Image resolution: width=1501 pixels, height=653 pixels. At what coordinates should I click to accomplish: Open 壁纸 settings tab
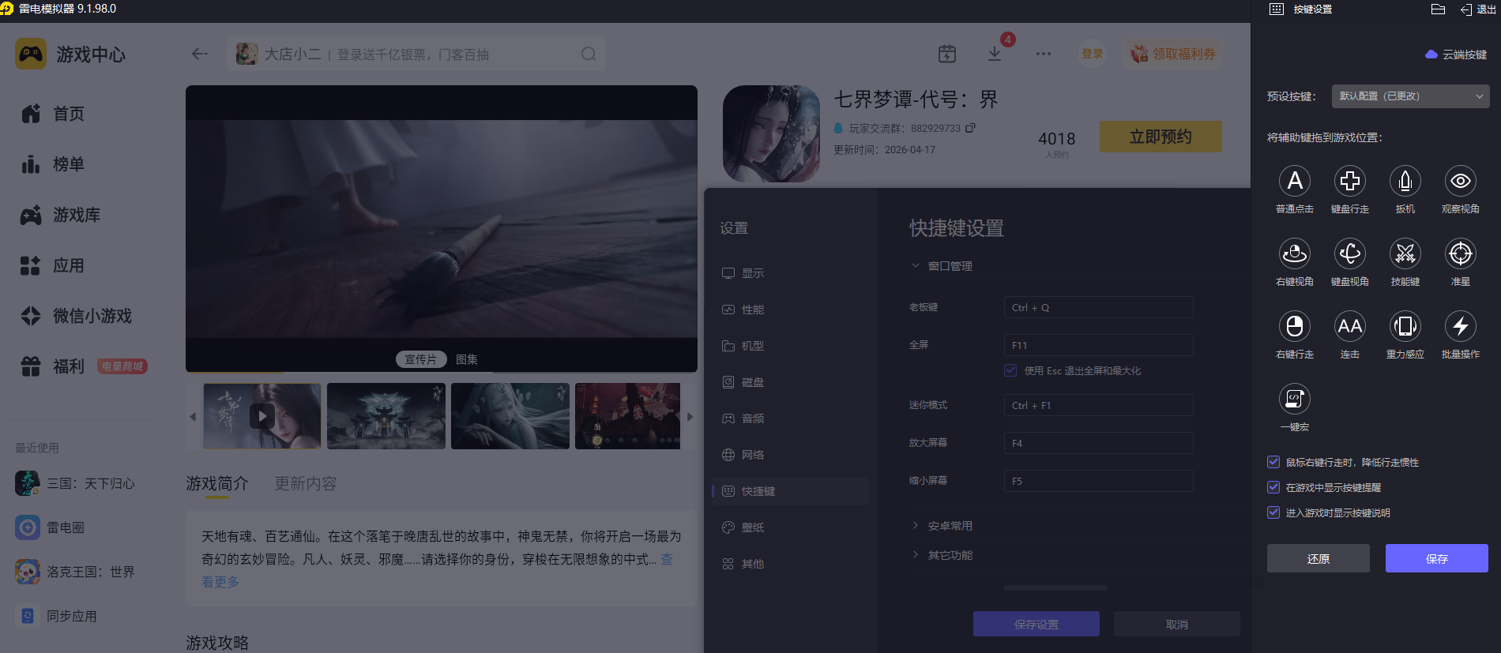point(790,527)
